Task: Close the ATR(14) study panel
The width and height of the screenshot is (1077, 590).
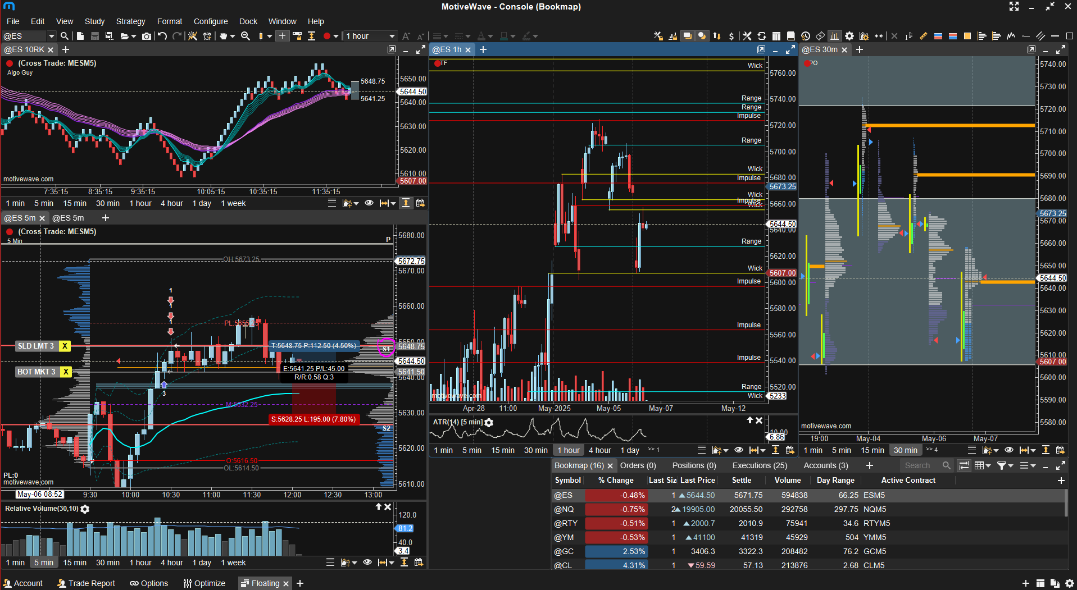Action: [x=759, y=420]
